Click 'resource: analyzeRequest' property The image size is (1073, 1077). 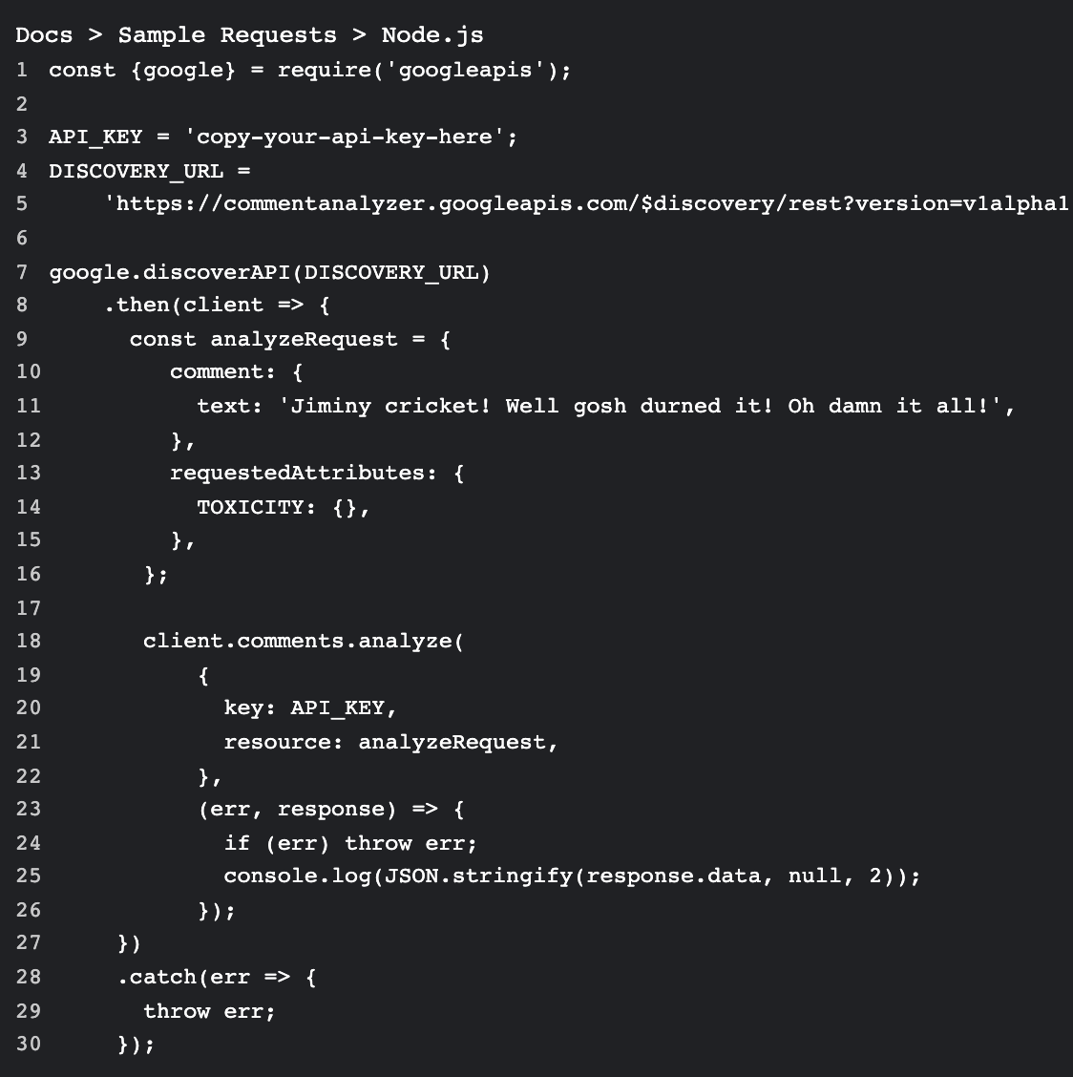pos(389,742)
